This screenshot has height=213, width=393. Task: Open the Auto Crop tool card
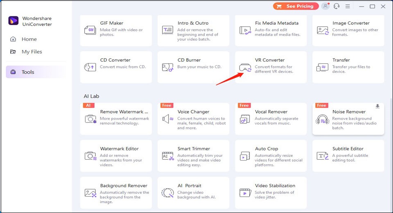(271, 156)
